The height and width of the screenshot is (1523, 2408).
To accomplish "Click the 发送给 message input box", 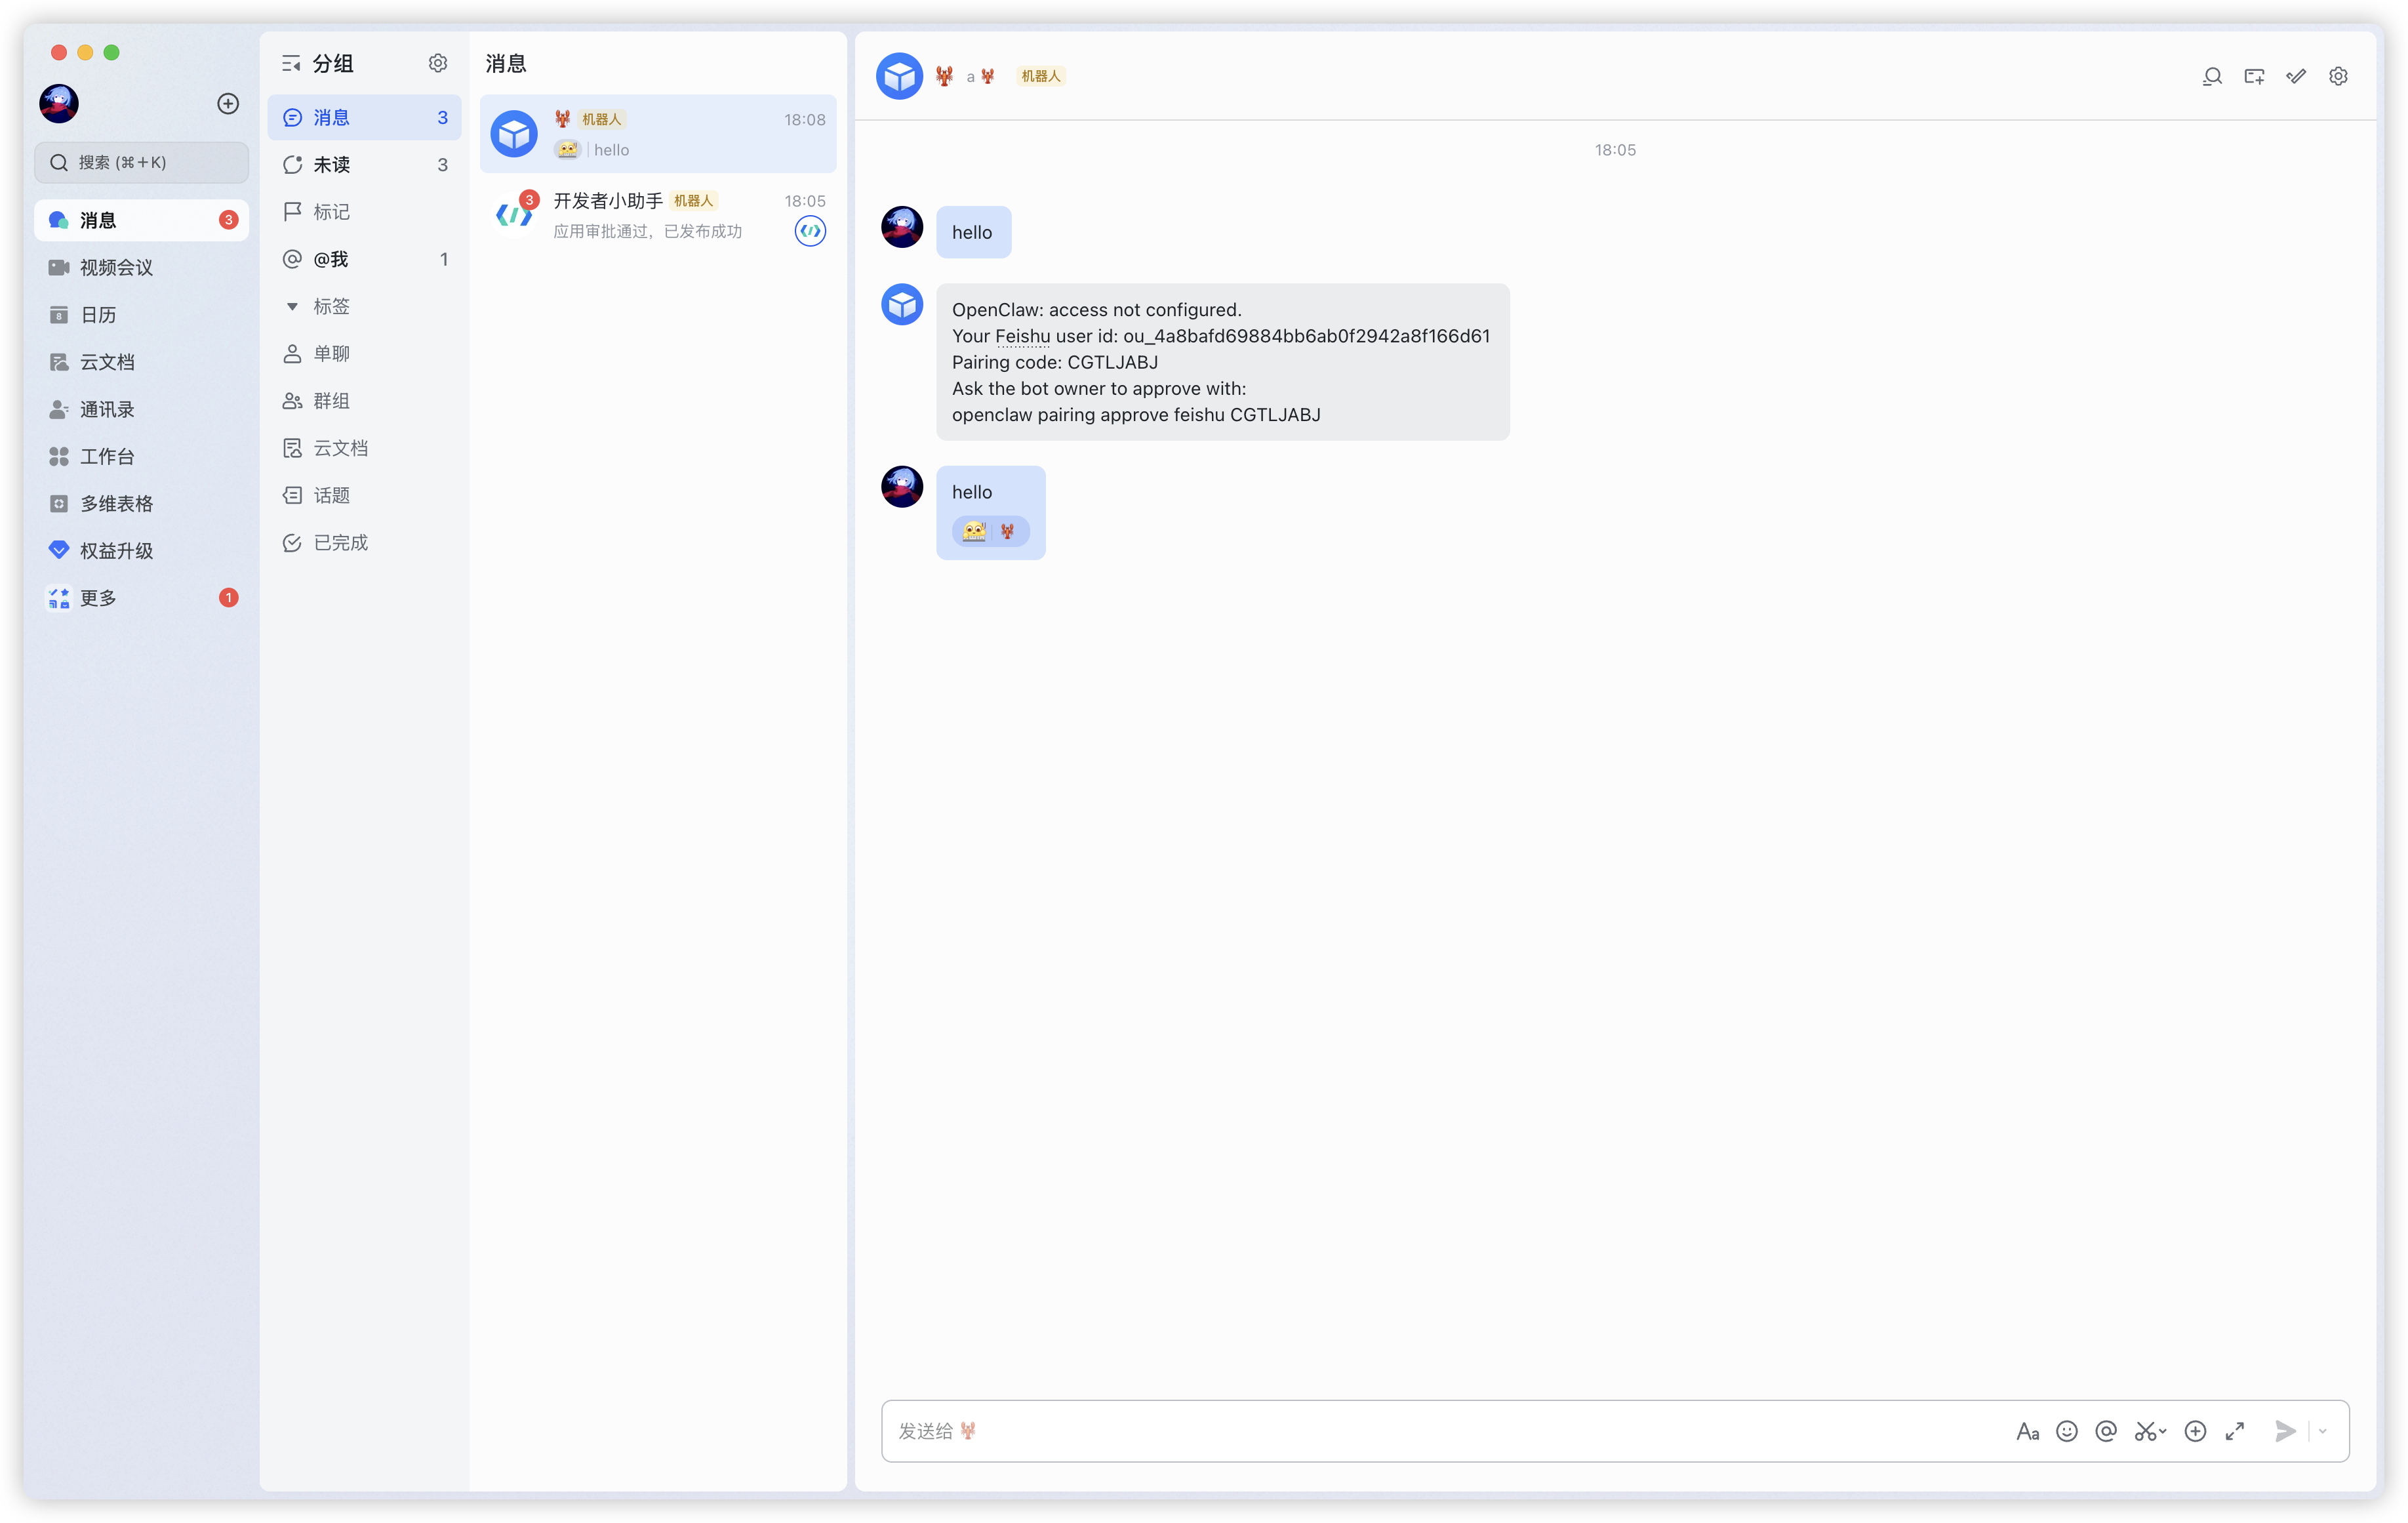I will click(1400, 1431).
